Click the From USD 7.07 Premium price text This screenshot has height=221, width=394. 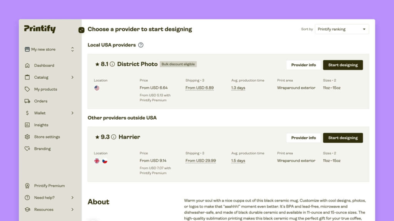pos(155,171)
